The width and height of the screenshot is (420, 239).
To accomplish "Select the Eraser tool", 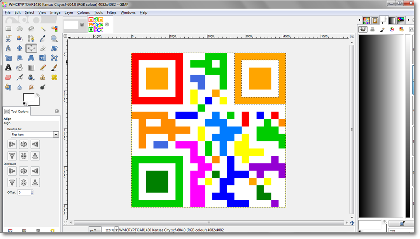I will (x=8, y=77).
